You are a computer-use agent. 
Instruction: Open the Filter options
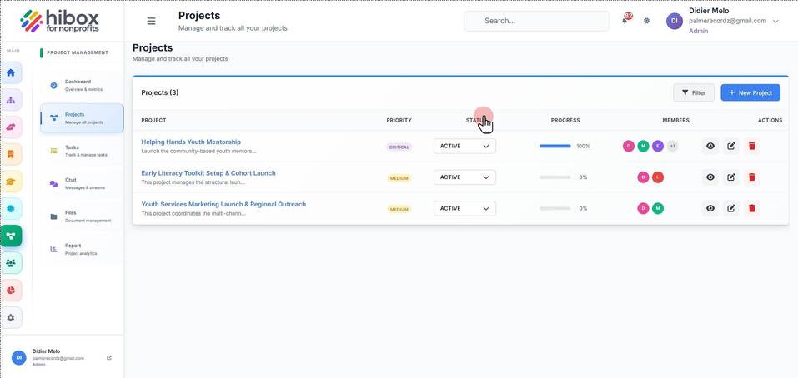[x=694, y=92]
